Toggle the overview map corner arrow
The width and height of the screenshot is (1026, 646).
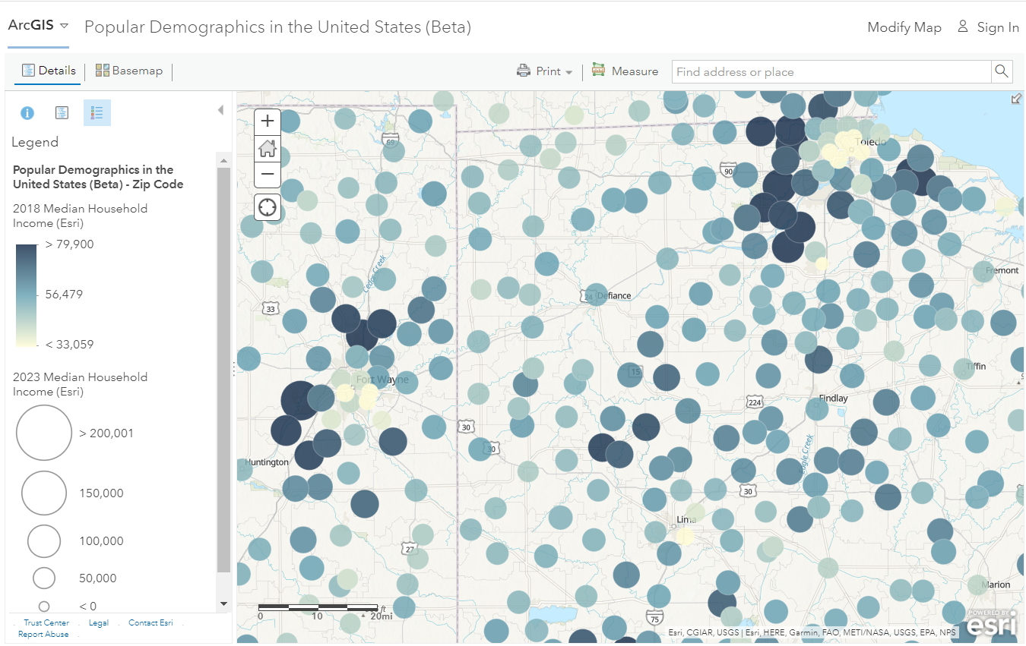1016,99
